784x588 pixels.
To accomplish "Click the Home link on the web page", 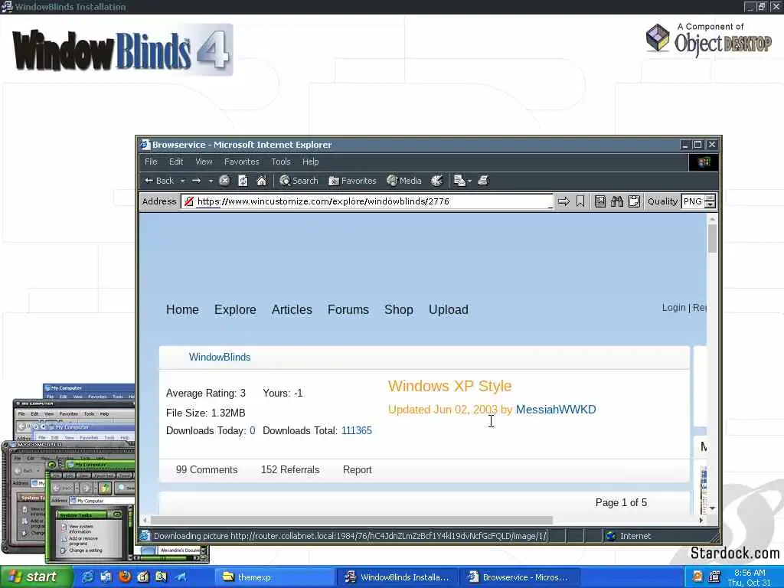I will [x=182, y=309].
